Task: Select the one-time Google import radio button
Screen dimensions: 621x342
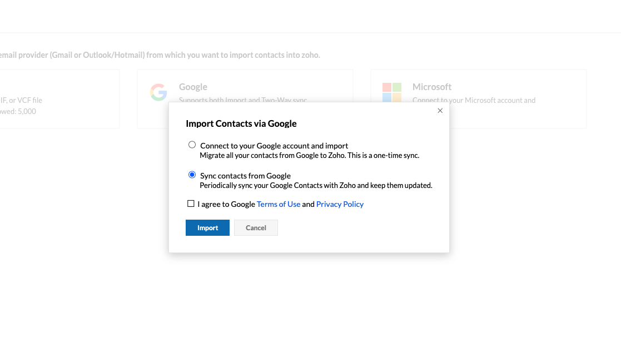Action: tap(192, 145)
